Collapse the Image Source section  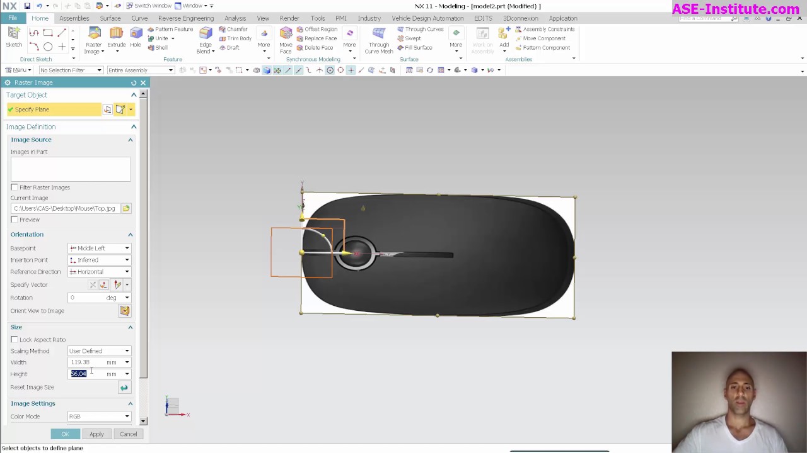pyautogui.click(x=131, y=140)
